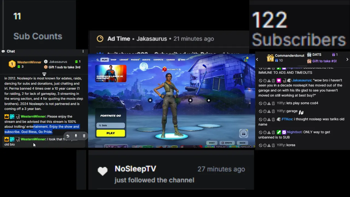350x197 pixels.
Task: Open the chat panel three-dot options menu
Action: point(83,51)
